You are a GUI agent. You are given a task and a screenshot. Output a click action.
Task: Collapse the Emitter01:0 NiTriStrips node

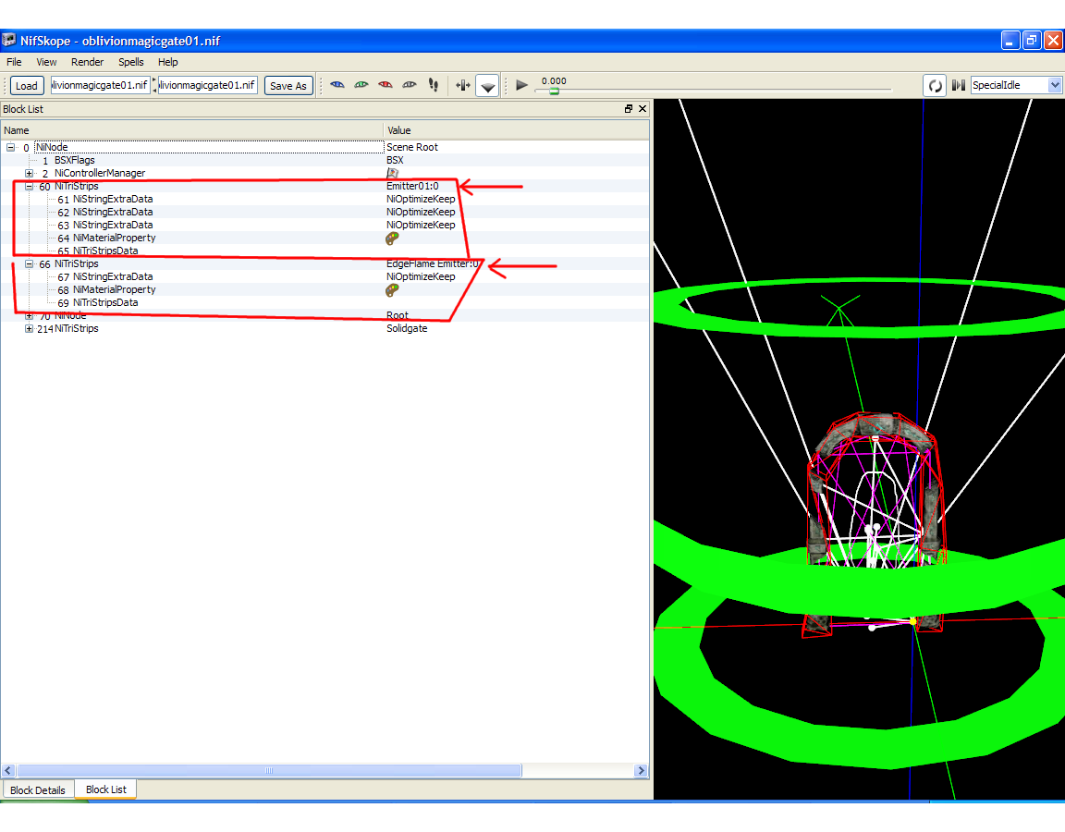[x=30, y=187]
